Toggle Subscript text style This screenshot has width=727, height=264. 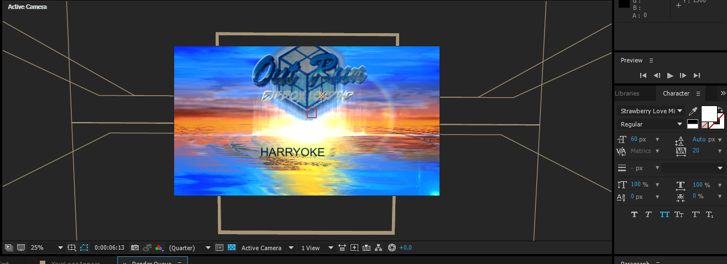tap(710, 214)
